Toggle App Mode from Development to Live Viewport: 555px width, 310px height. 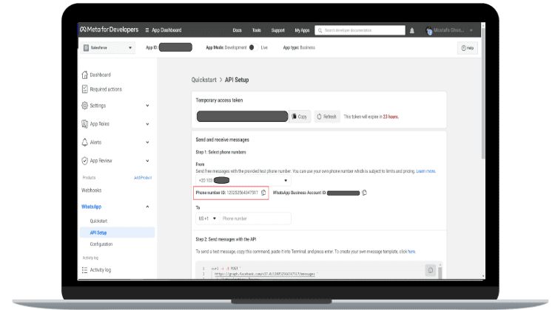[253, 48]
